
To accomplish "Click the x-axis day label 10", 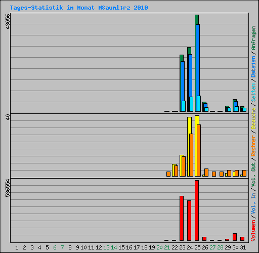I will pos(83,247).
